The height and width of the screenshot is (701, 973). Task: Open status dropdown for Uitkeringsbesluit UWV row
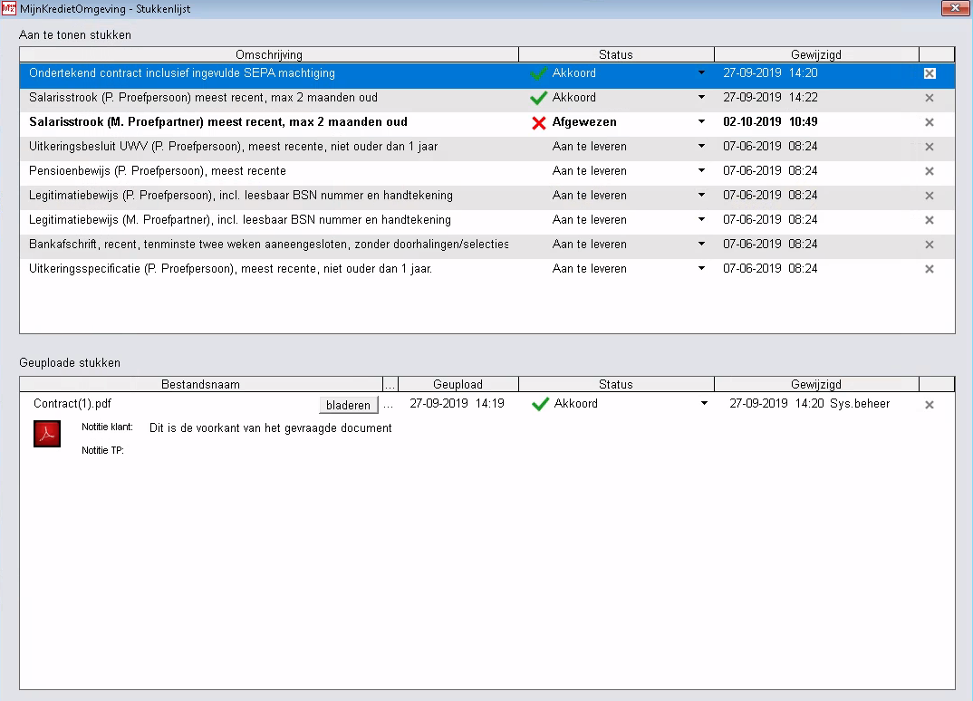(x=701, y=147)
